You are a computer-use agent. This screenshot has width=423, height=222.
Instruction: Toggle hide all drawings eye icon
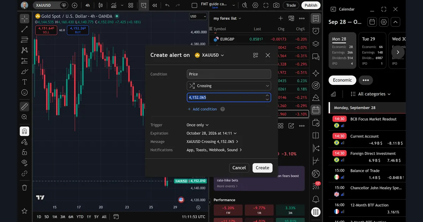(x=24, y=162)
